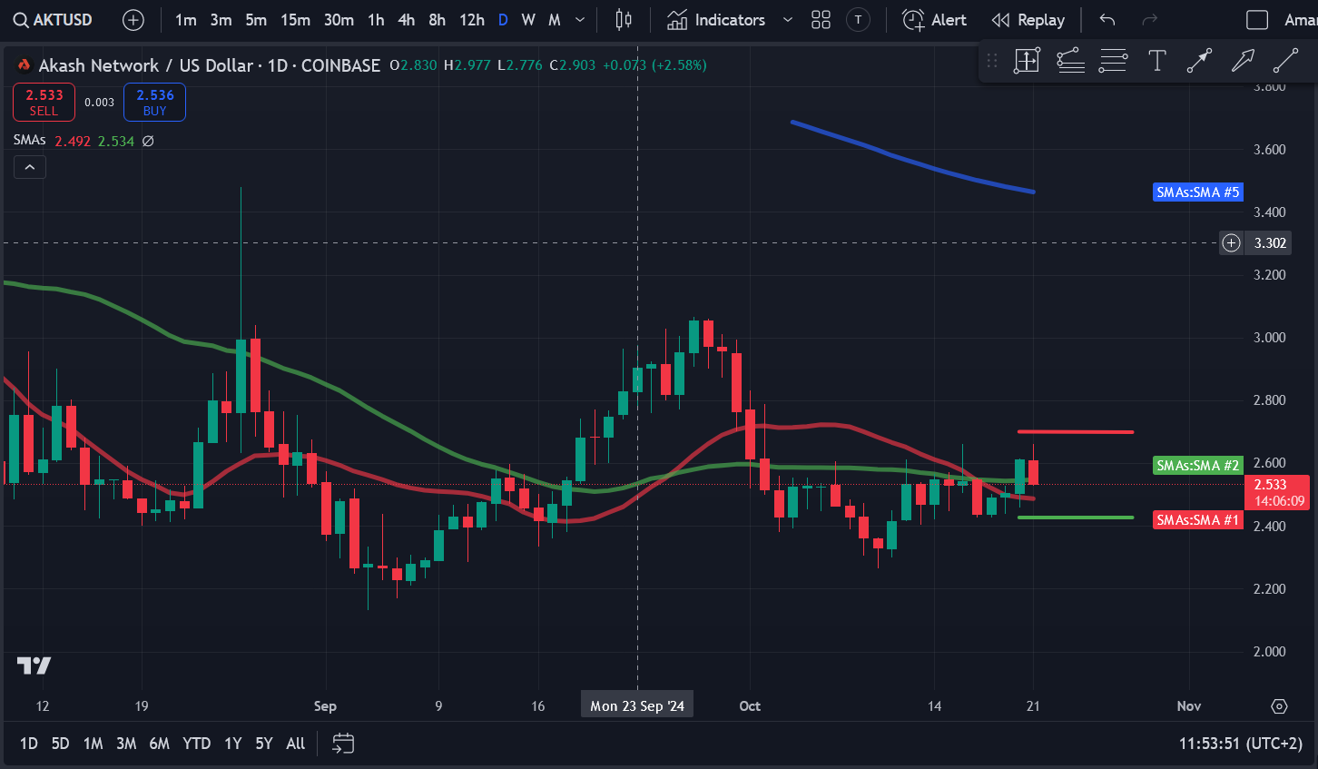Select the daily D interval
Screen dimensions: 1318x769
pos(503,20)
